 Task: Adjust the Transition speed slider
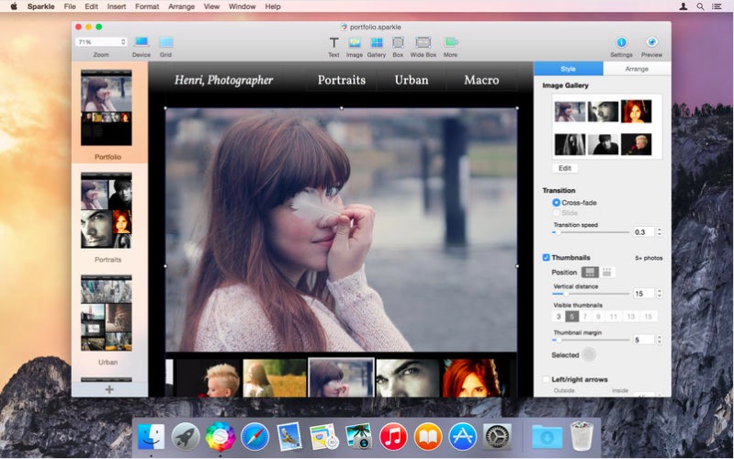[591, 232]
